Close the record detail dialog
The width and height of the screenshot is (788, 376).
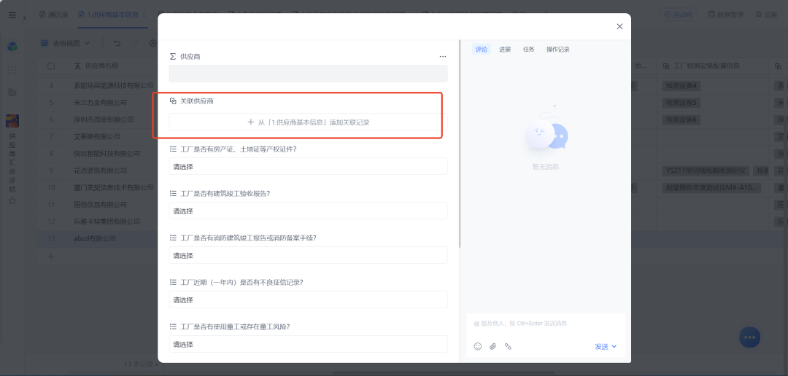[619, 27]
